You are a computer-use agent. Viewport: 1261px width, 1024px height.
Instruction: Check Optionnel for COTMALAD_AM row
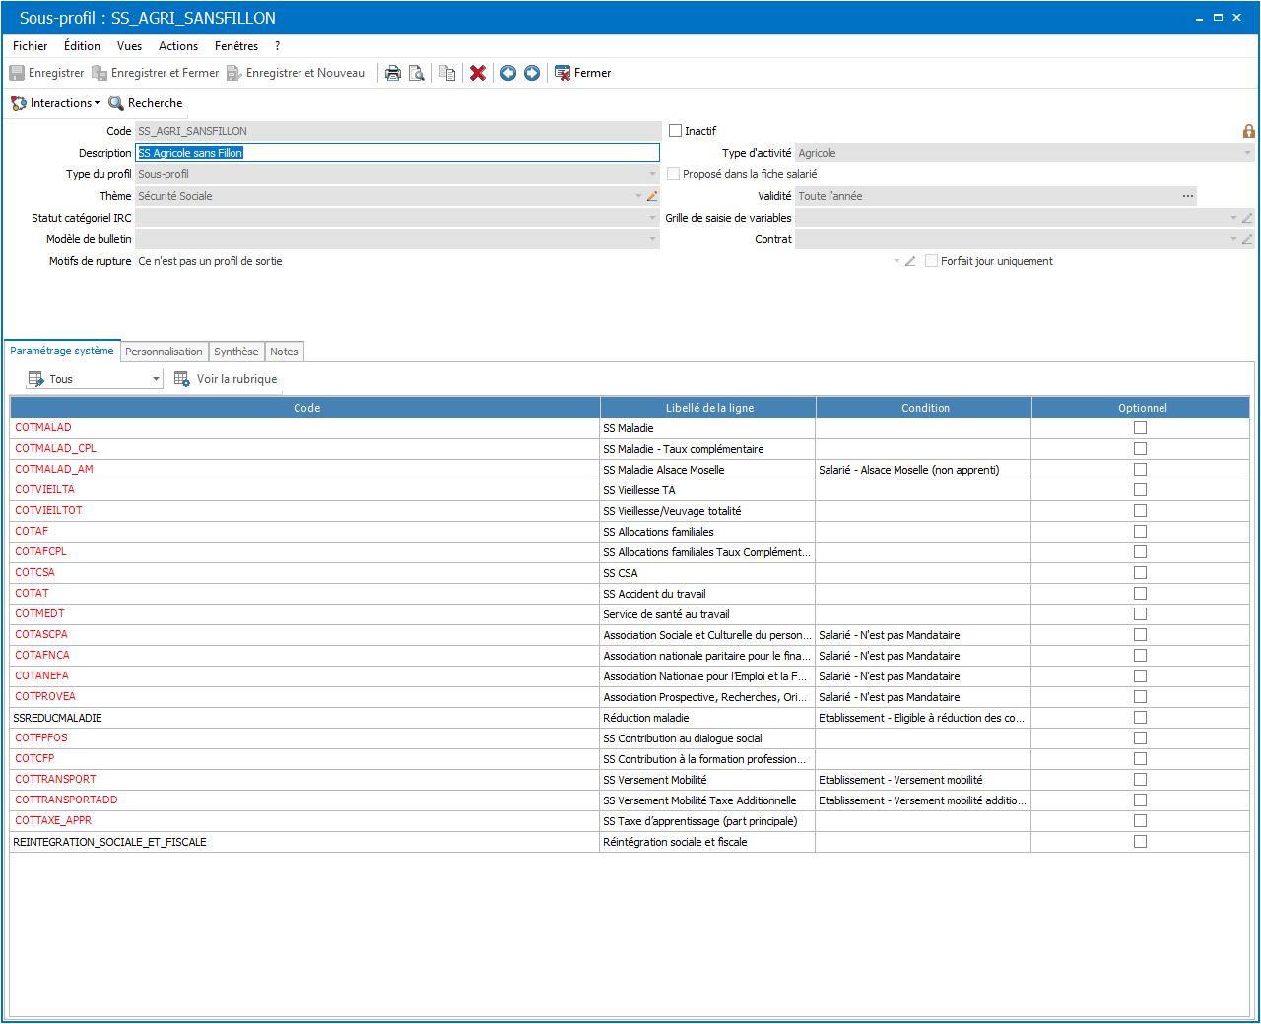pos(1140,470)
